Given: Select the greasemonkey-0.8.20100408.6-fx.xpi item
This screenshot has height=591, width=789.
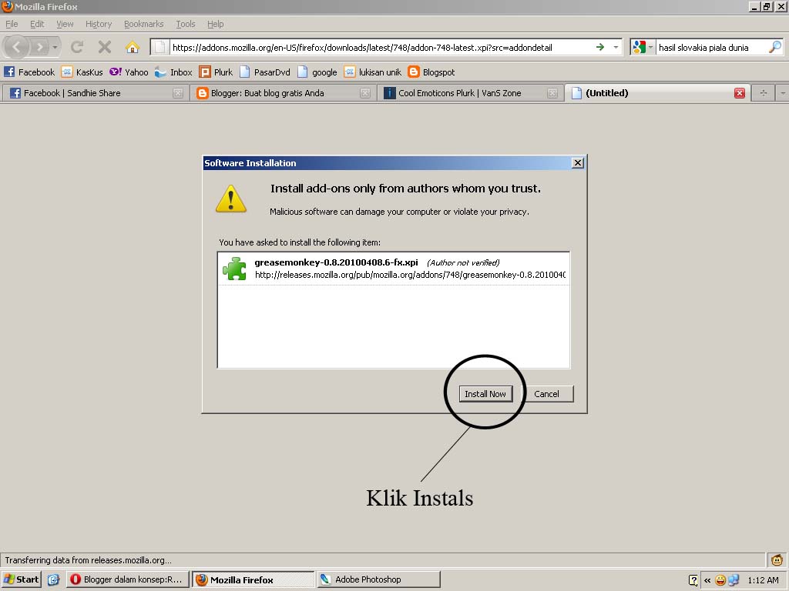Looking at the screenshot, I should [394, 269].
